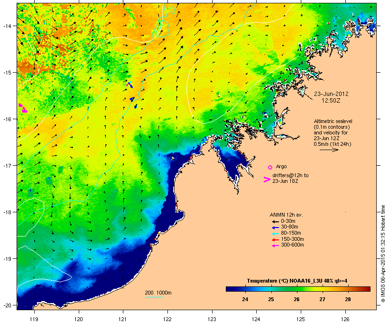Click the '0.5m/s (1kt 24h)' scale text
Viewport: 389px width, 323px height.
click(333, 144)
